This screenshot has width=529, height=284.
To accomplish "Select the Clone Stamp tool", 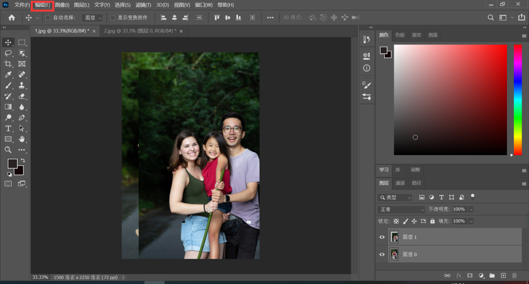I will (x=22, y=85).
